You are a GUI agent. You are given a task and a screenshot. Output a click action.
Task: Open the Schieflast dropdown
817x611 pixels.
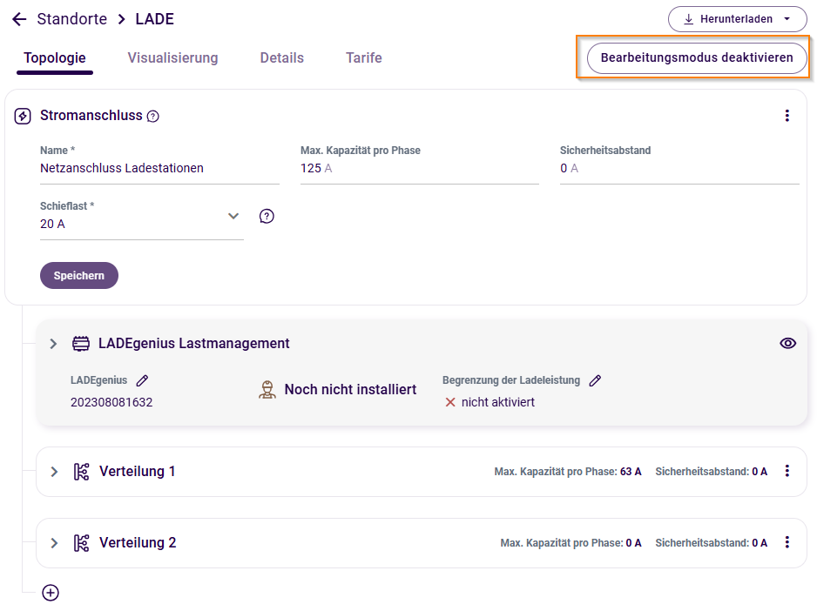[x=233, y=216]
